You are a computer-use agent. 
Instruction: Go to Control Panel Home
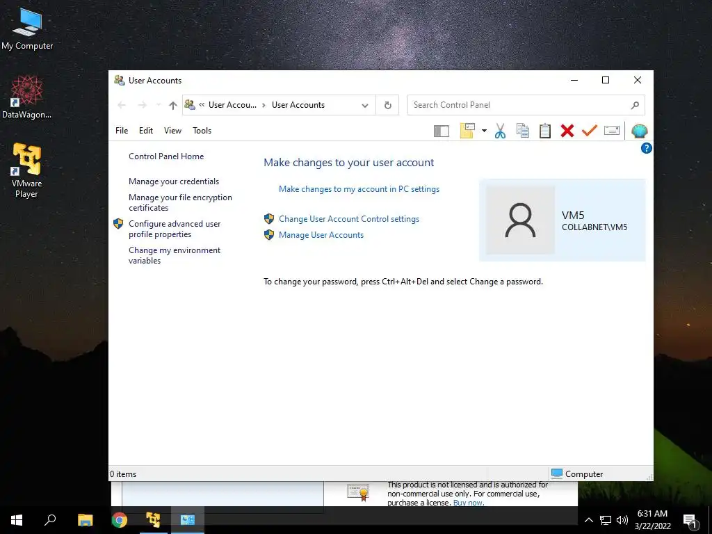pyautogui.click(x=166, y=156)
